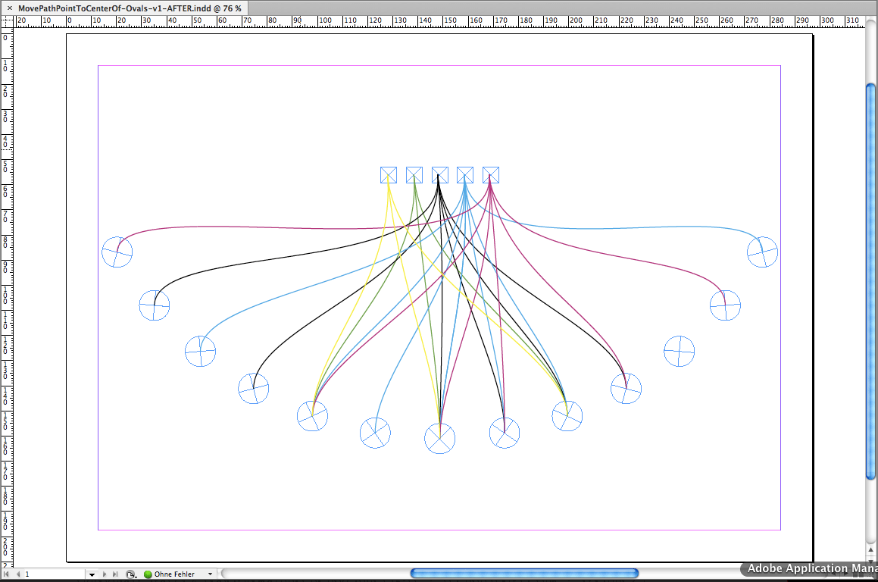The height and width of the screenshot is (582, 878).
Task: Close the MovePathPointToCenterOf-Ovals document tab
Action: coord(10,8)
